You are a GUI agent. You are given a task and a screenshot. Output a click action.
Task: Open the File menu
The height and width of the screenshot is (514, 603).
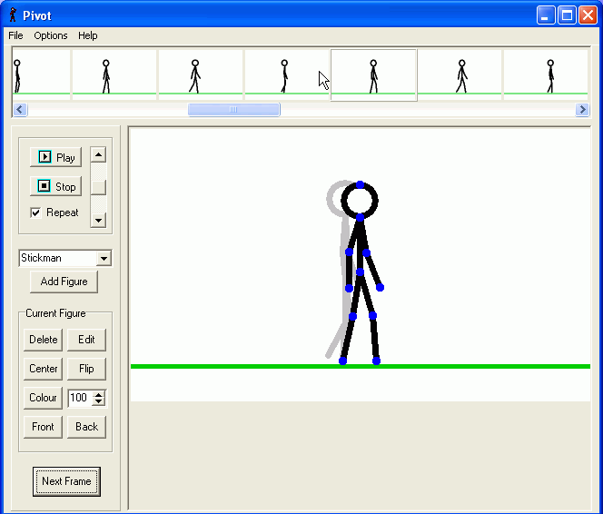(15, 35)
